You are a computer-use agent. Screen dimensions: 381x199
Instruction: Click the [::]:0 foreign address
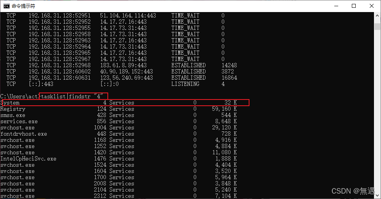[109, 84]
